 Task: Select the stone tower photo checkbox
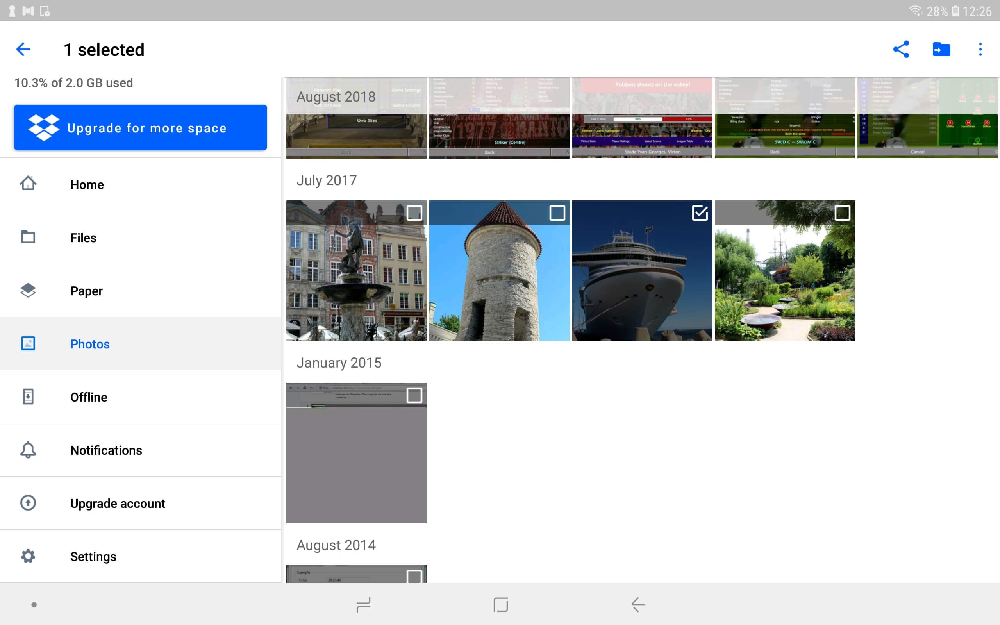click(x=557, y=213)
